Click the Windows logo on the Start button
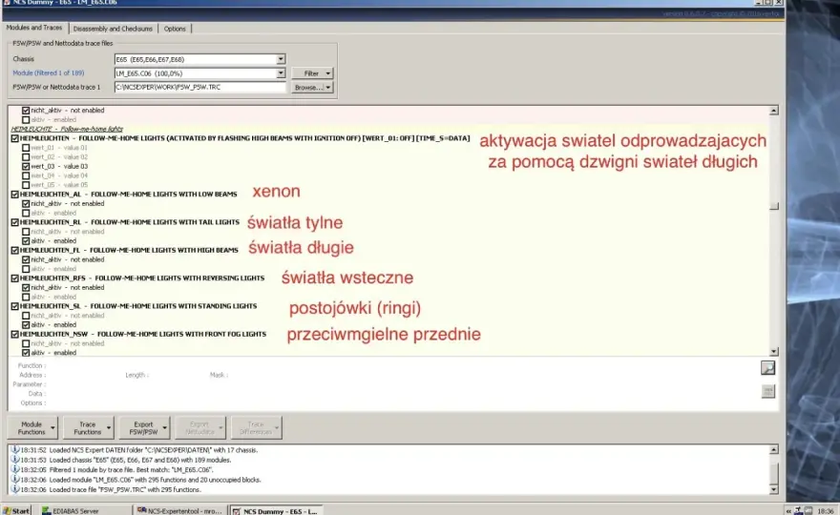 (7, 511)
